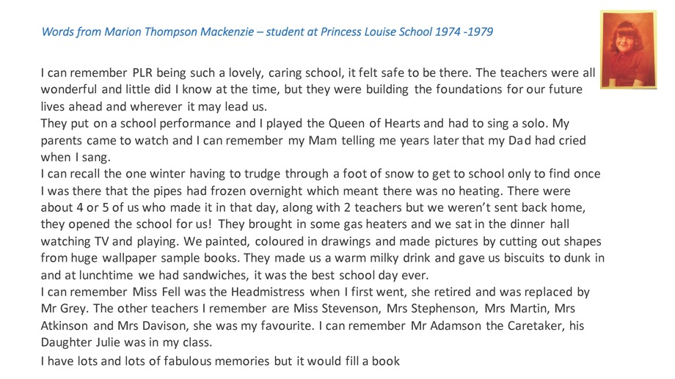Click the blue italic heading about Marion Thompson Mackenzie
Viewport: 675px width, 379px height.
[267, 32]
